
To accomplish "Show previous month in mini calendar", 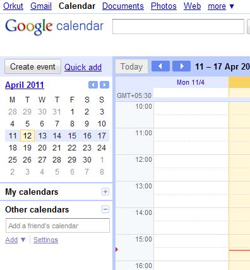I will [x=93, y=85].
